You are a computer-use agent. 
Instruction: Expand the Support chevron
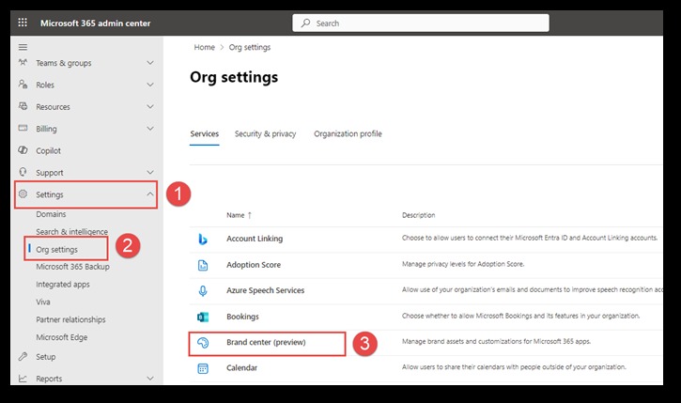[x=150, y=172]
